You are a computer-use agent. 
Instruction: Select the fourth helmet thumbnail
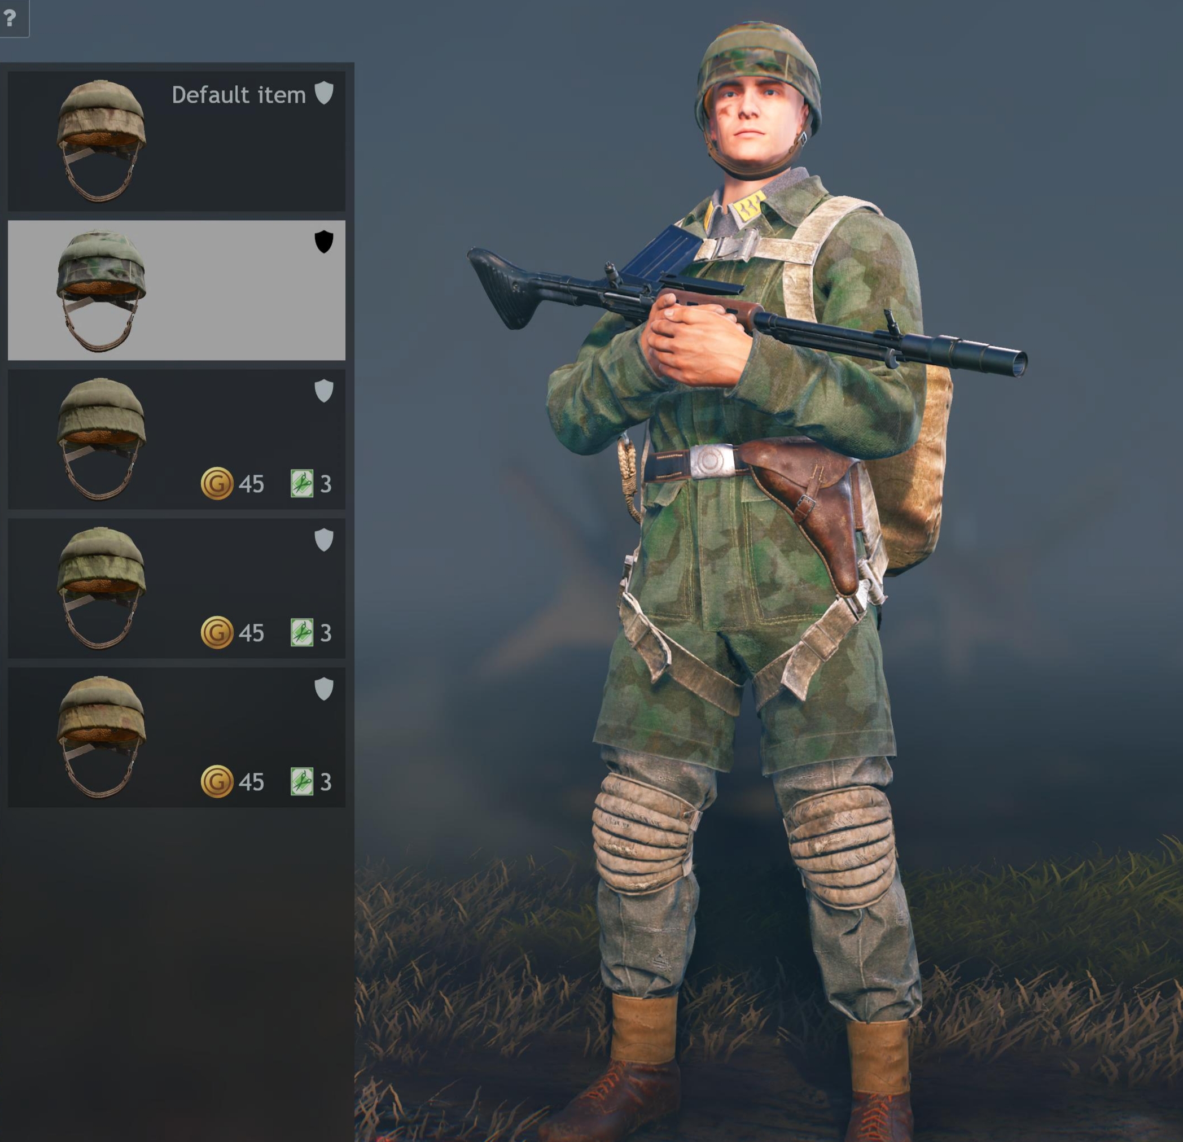102,588
